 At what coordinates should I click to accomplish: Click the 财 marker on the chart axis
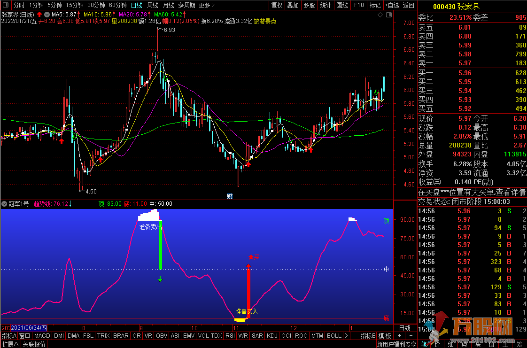230,196
